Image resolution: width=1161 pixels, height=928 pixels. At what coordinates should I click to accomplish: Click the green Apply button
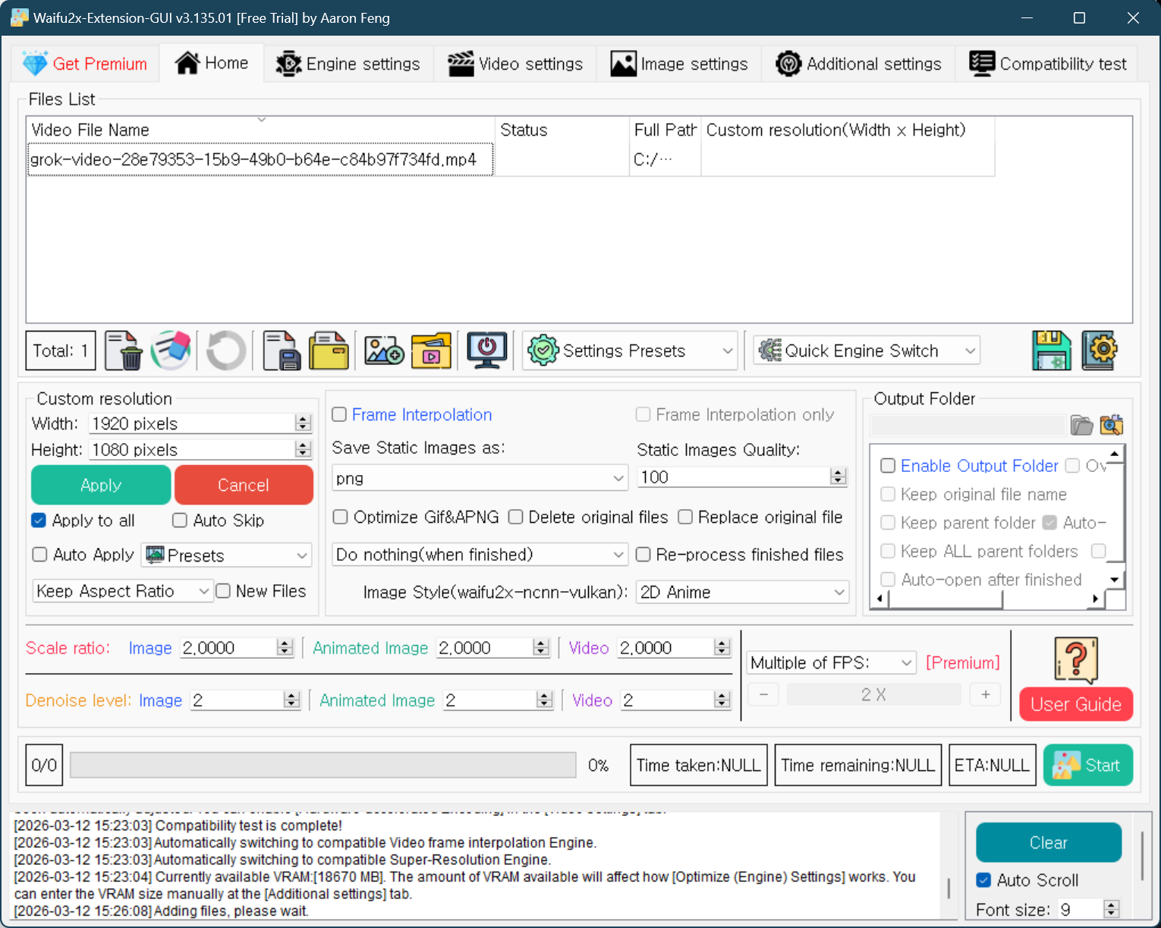[101, 485]
